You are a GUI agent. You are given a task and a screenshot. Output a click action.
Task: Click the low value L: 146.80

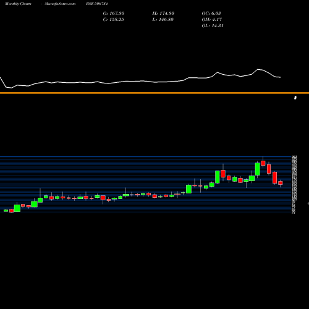click(163, 20)
